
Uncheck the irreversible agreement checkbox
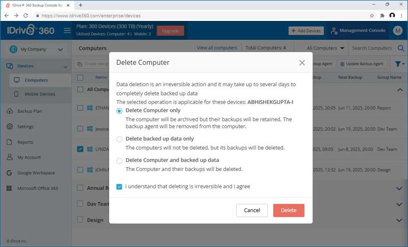click(119, 187)
